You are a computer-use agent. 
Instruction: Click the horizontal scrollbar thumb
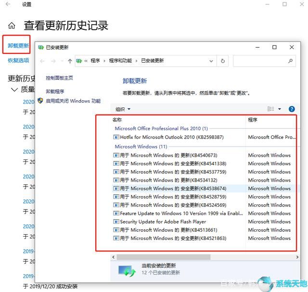pyautogui.click(x=164, y=257)
